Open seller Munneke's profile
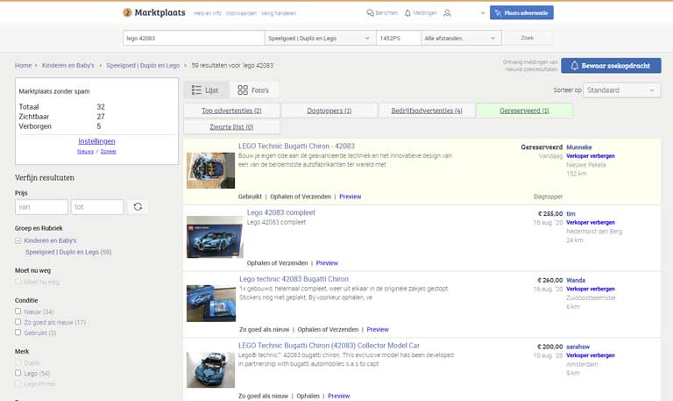The height and width of the screenshot is (401, 673). tap(579, 147)
